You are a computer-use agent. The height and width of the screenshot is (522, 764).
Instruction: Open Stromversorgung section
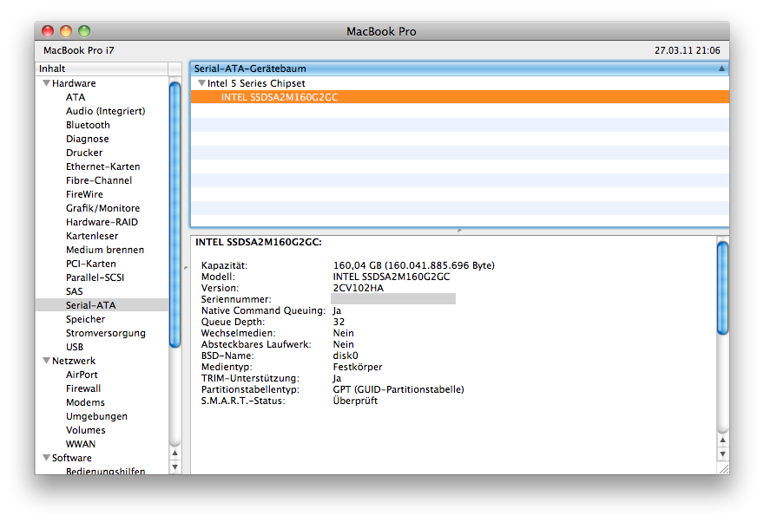tap(106, 333)
